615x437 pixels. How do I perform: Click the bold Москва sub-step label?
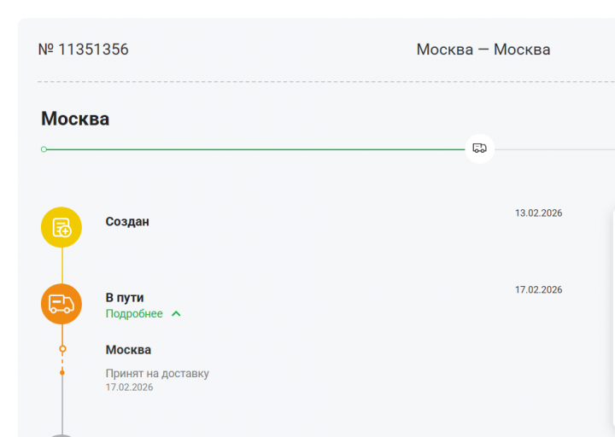128,350
